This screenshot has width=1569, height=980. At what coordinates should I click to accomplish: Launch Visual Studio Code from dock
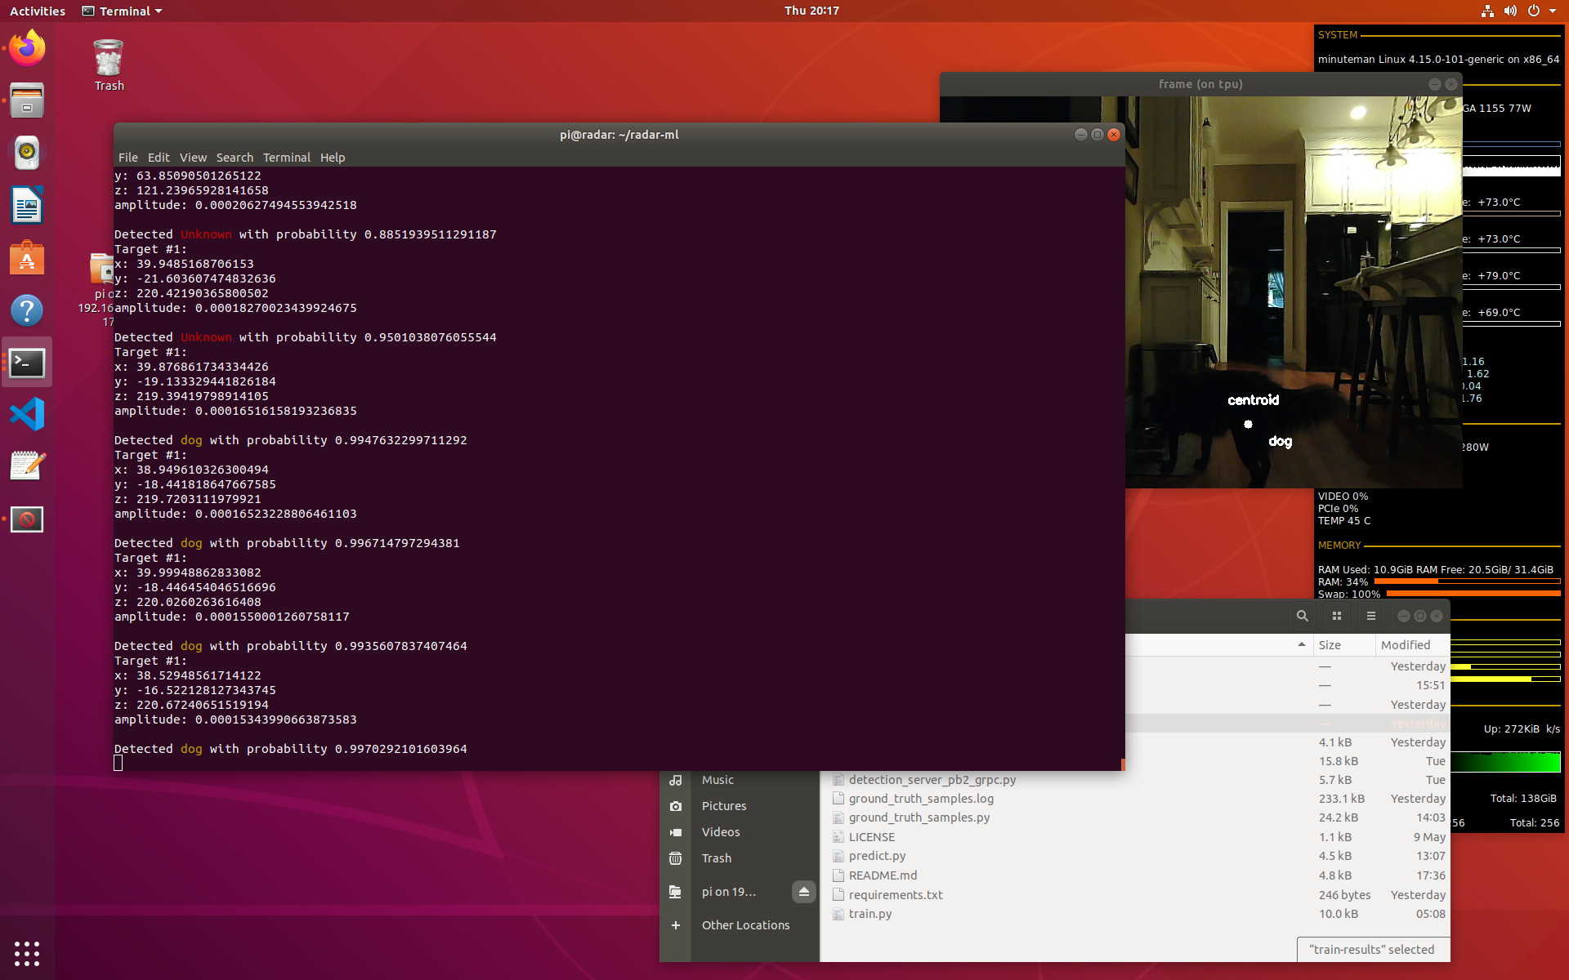(27, 414)
